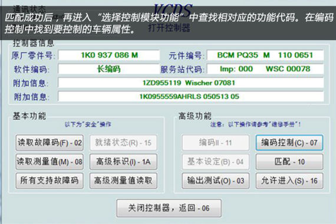336x224 pixels.
Task: Click the 高级功能 group heading
Action: [x=195, y=116]
